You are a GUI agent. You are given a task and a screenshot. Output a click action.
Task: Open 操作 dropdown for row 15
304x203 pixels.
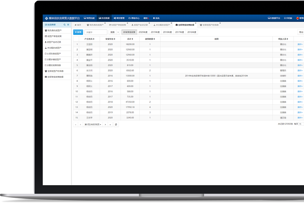[300, 118]
